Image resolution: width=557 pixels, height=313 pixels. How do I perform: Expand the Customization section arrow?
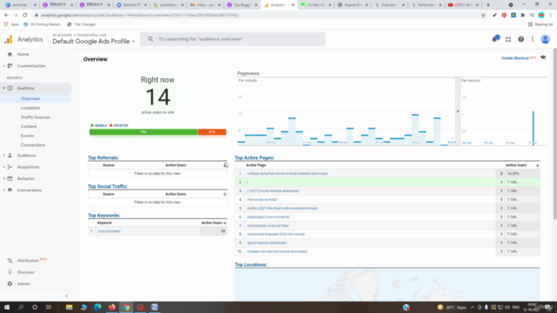tap(3, 66)
